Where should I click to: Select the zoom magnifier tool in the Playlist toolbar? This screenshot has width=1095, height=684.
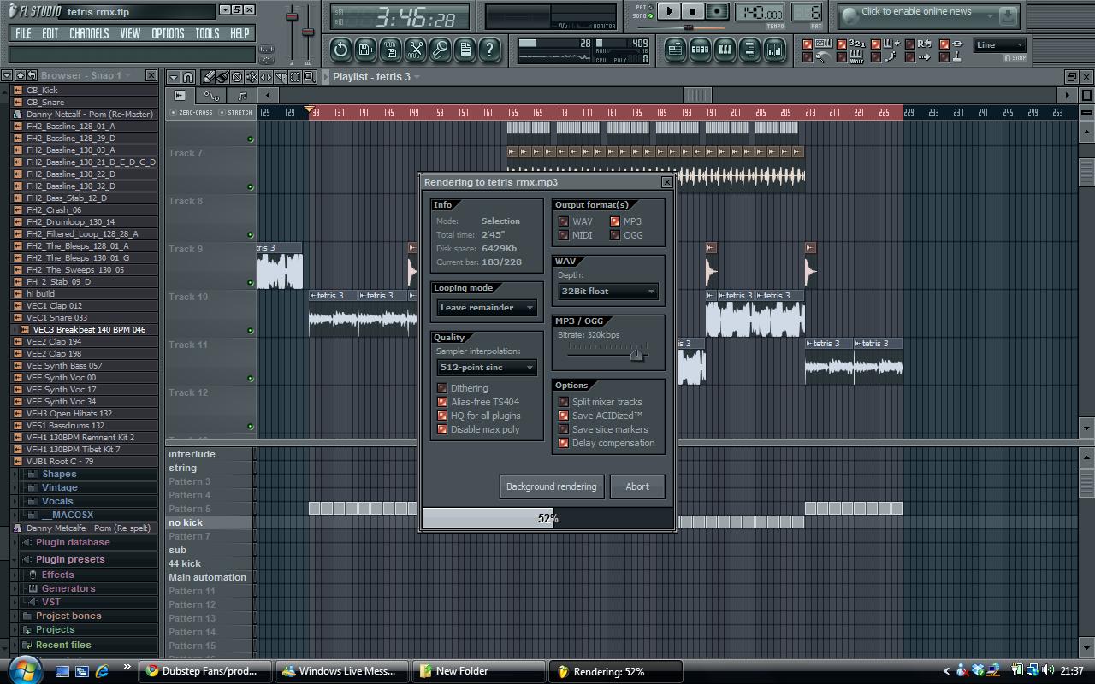(x=310, y=77)
